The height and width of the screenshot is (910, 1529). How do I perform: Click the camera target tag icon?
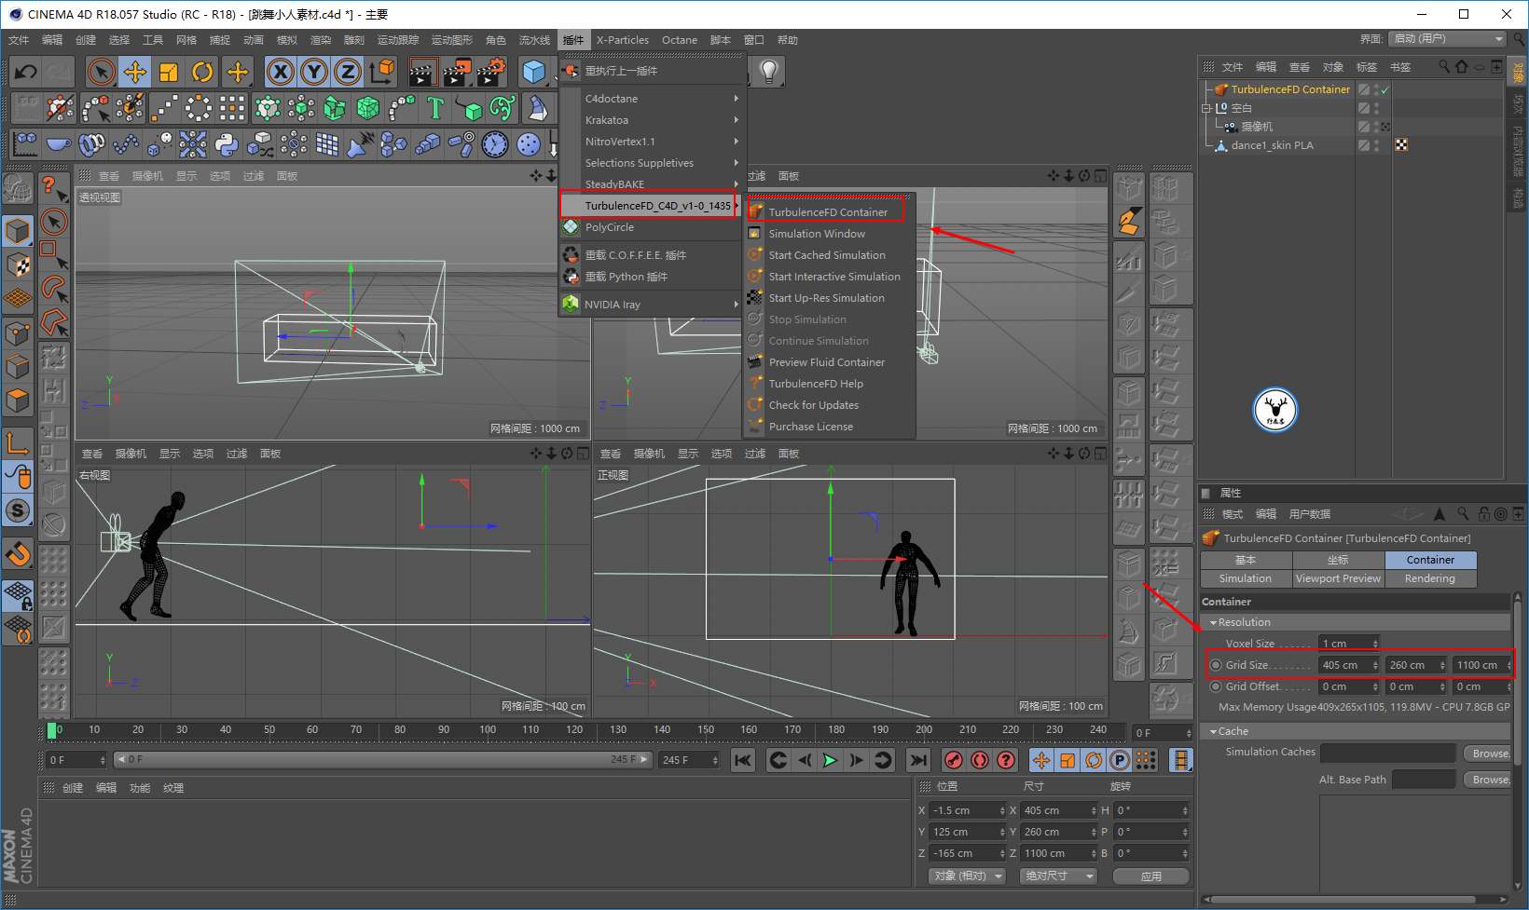[x=1385, y=127]
